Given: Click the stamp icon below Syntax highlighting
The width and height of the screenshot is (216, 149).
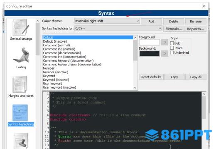Looking at the screenshot, I should tap(21, 141).
